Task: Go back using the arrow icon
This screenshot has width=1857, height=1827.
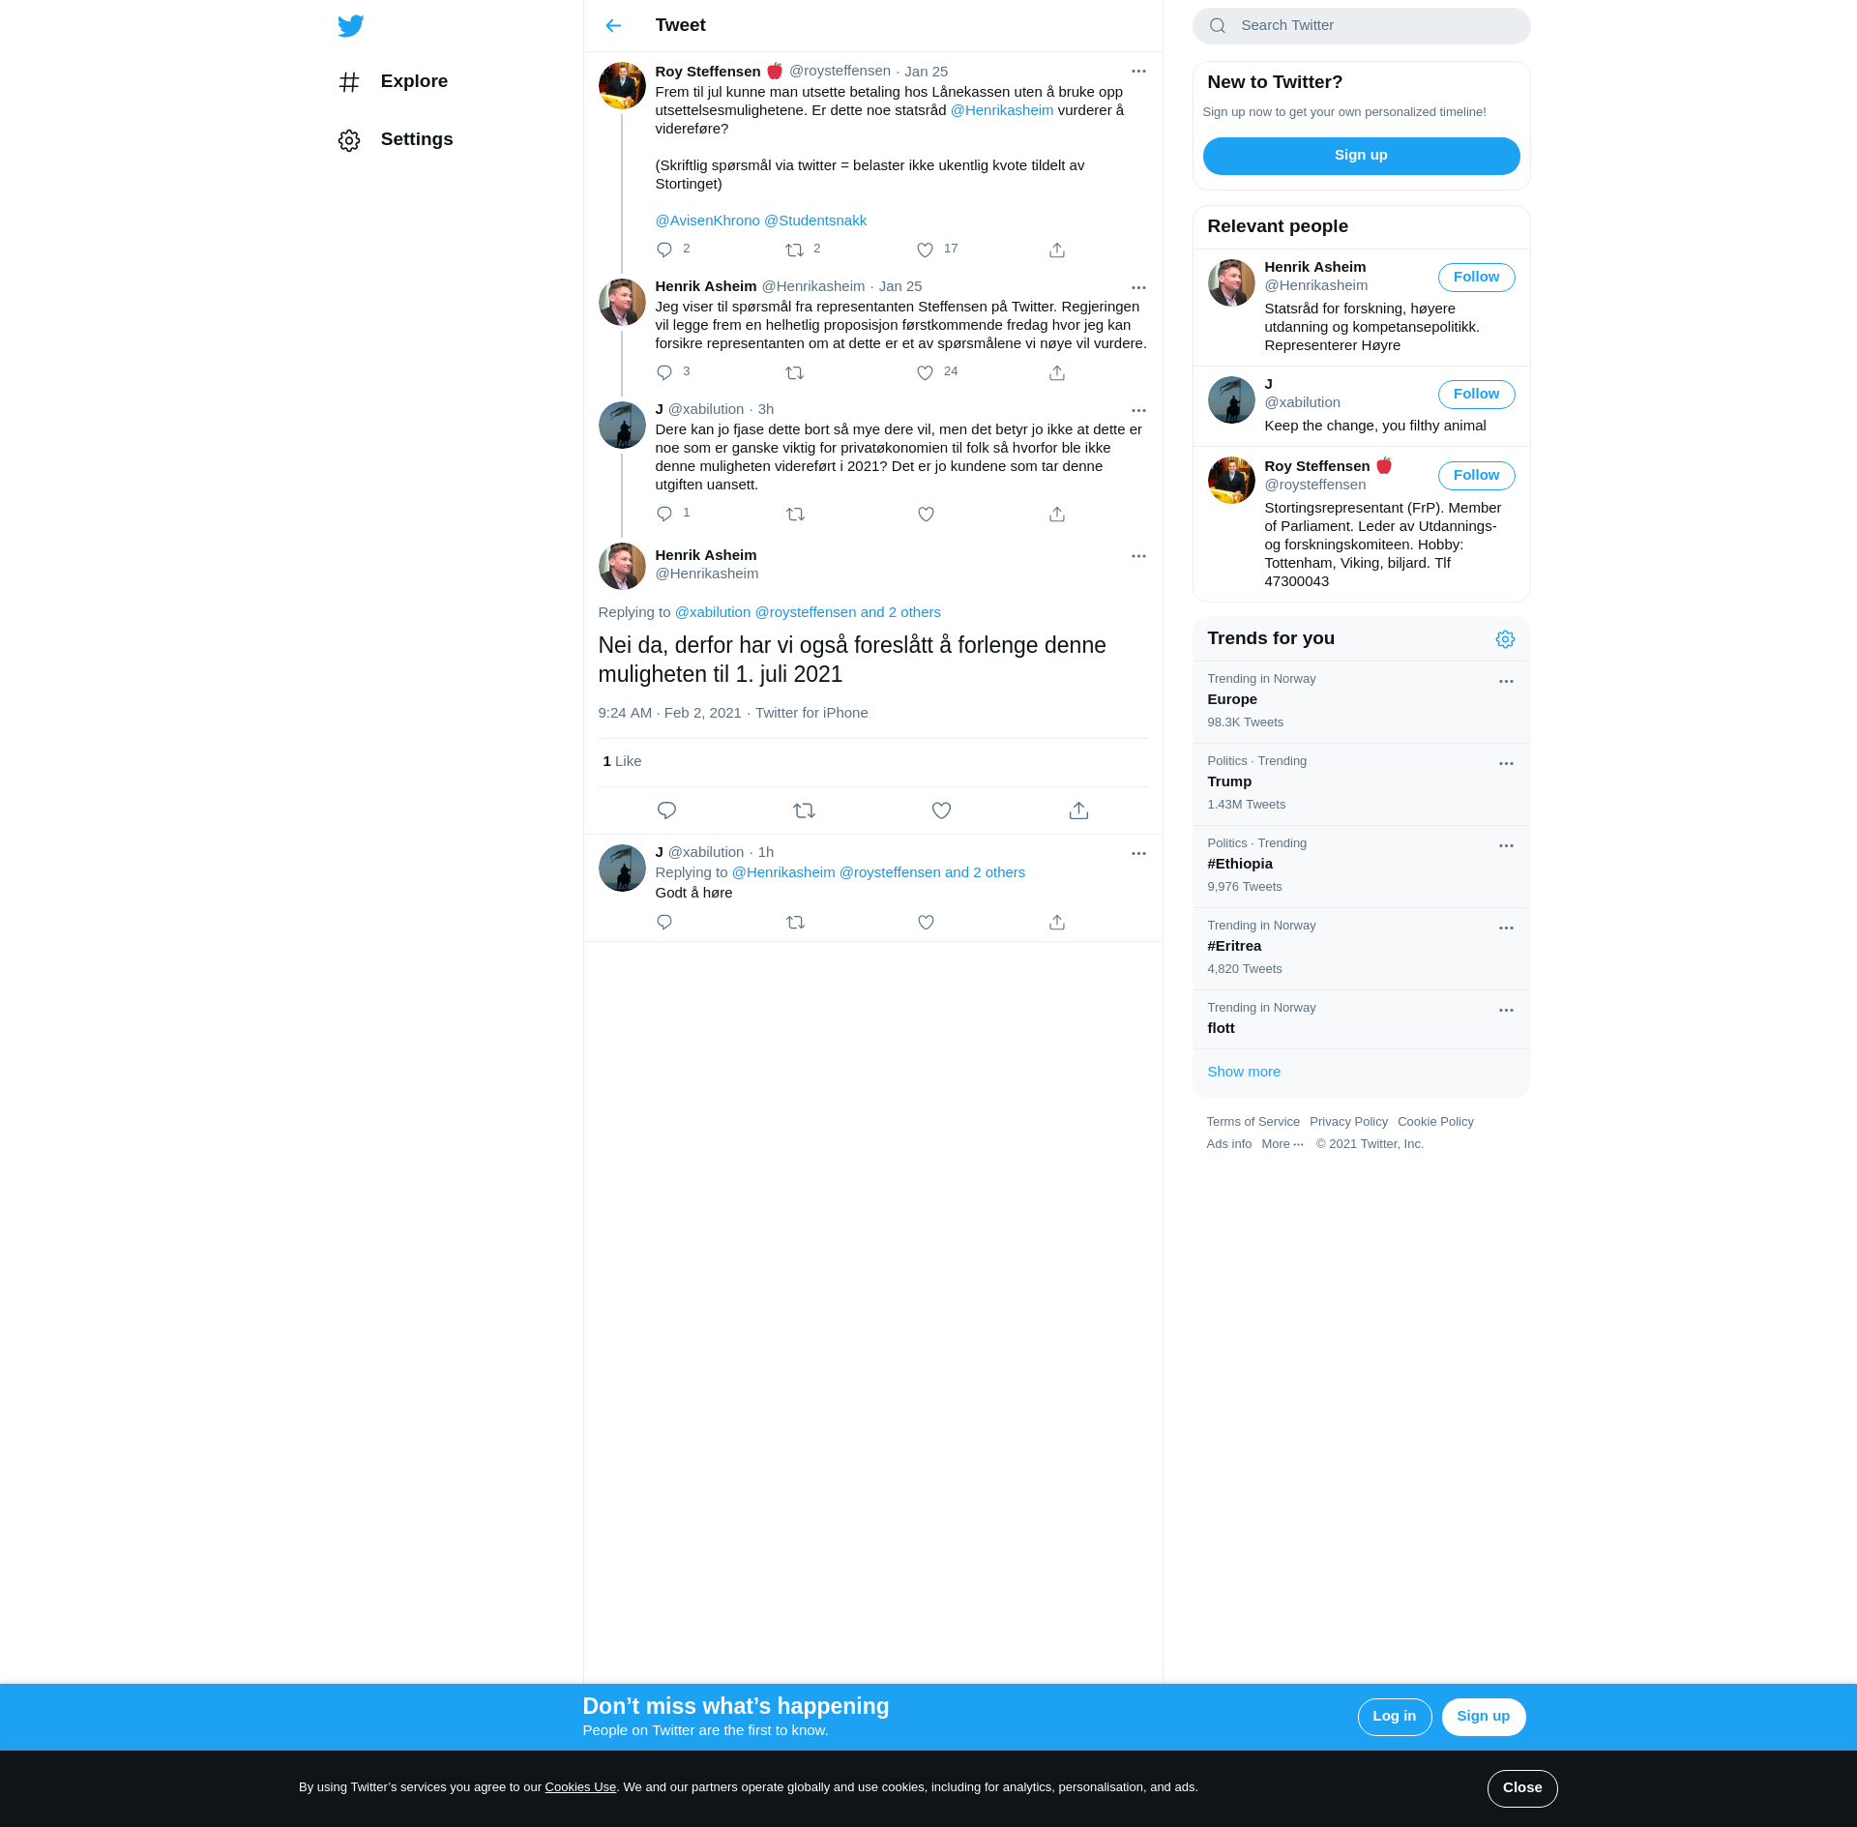Action: [x=613, y=26]
